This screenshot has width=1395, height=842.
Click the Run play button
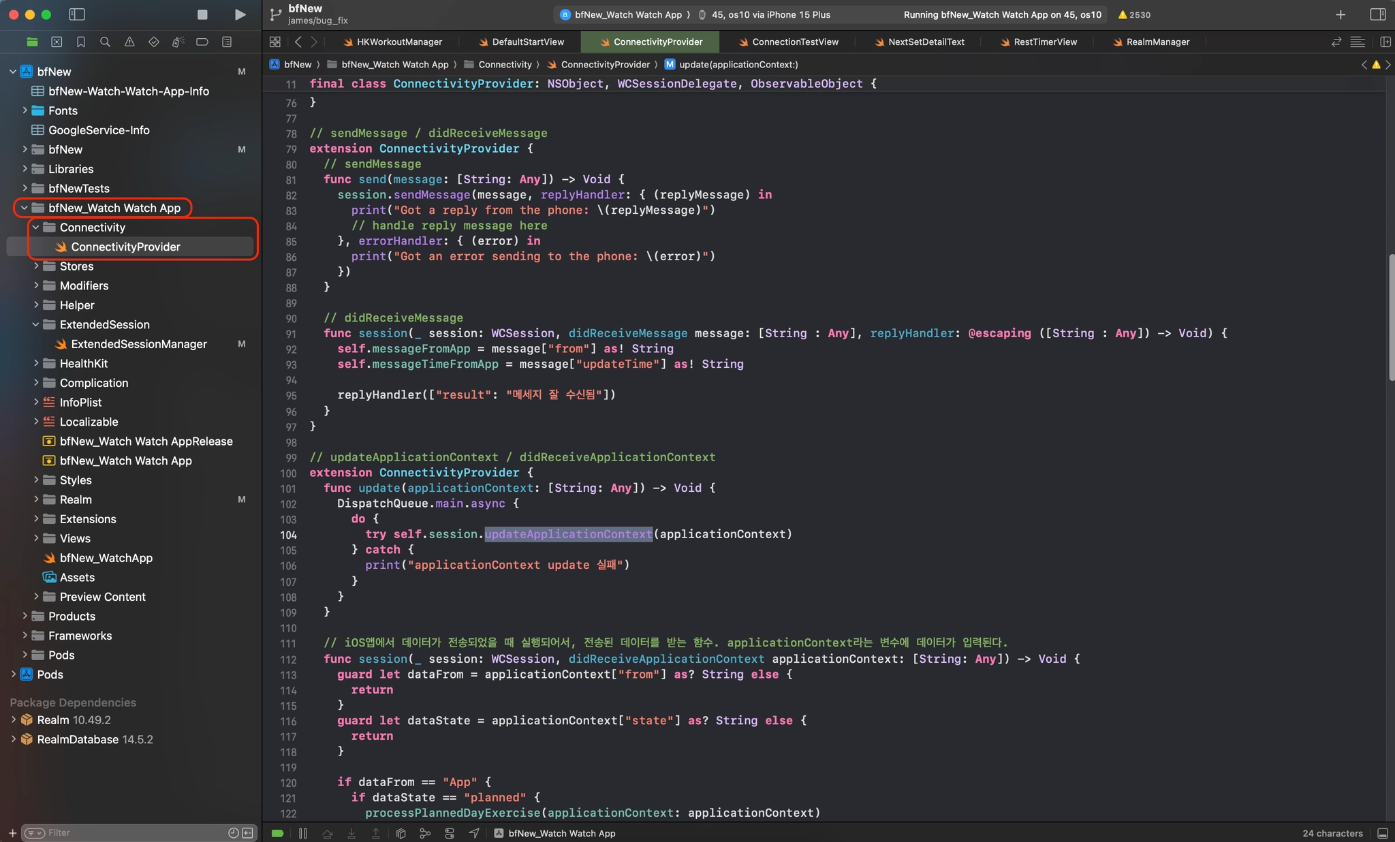click(240, 14)
